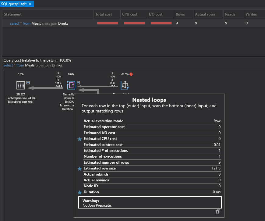This screenshot has height=221, width=265.
Task: Click the Actual rows column header
Action: [205, 14]
